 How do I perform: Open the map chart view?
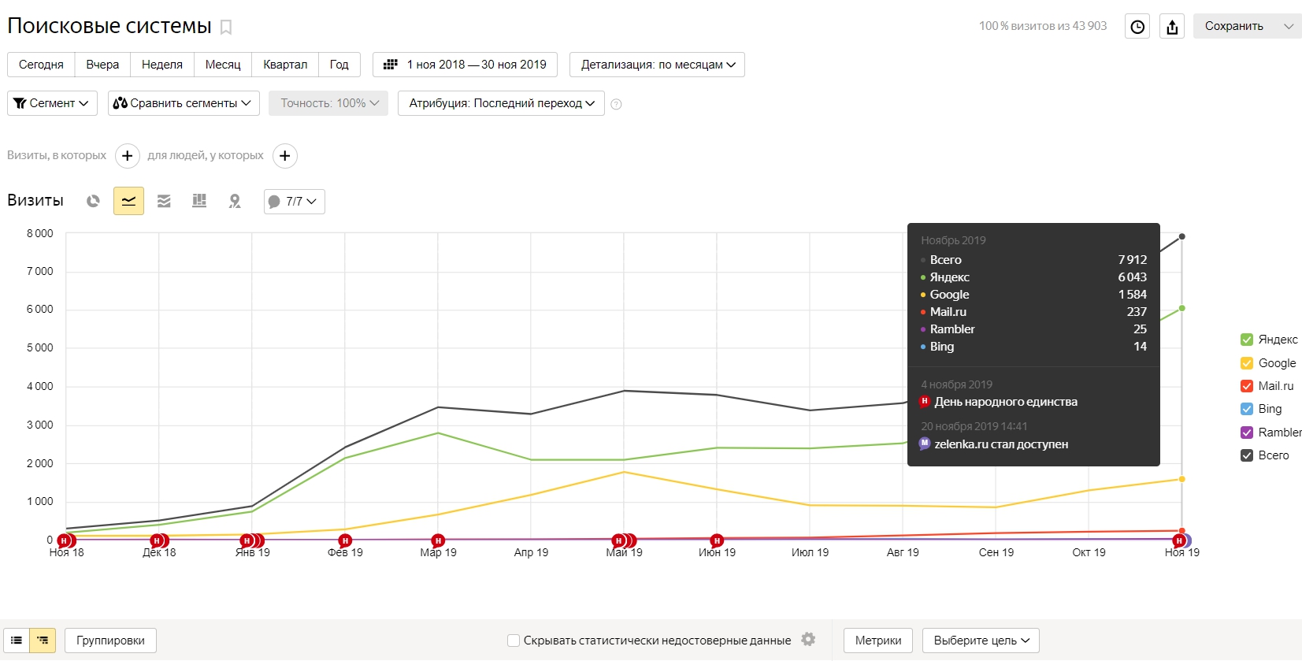tap(235, 201)
